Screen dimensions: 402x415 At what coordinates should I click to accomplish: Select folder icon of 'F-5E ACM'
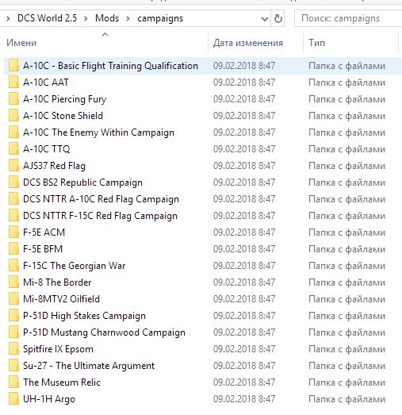pos(13,232)
